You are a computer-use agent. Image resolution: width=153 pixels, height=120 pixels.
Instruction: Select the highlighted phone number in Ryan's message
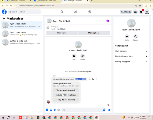(80, 79)
